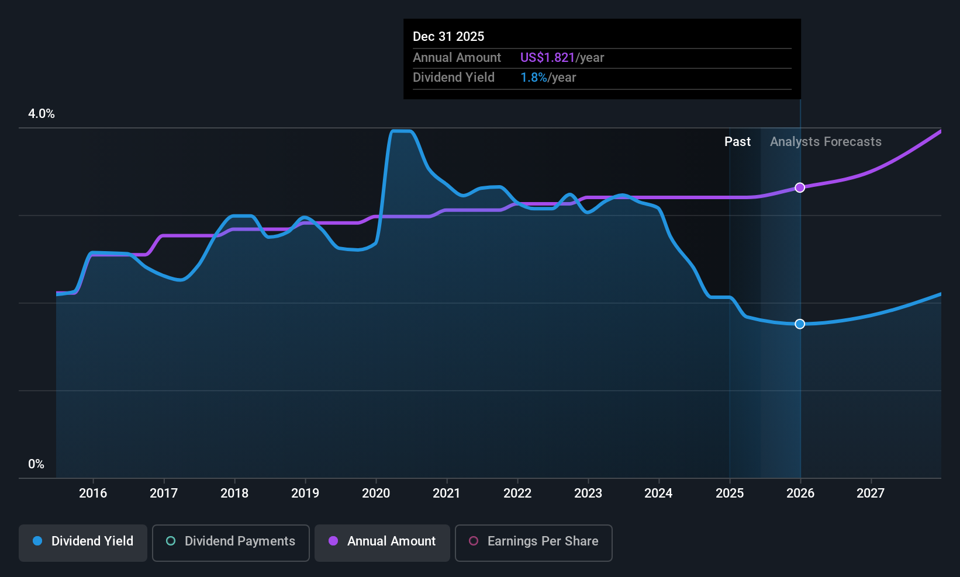
Task: Click the US$1.821 Annual Amount tooltip value
Action: [548, 58]
